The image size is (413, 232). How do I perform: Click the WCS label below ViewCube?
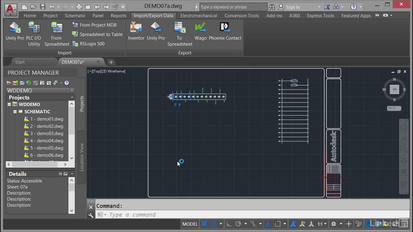click(x=394, y=108)
